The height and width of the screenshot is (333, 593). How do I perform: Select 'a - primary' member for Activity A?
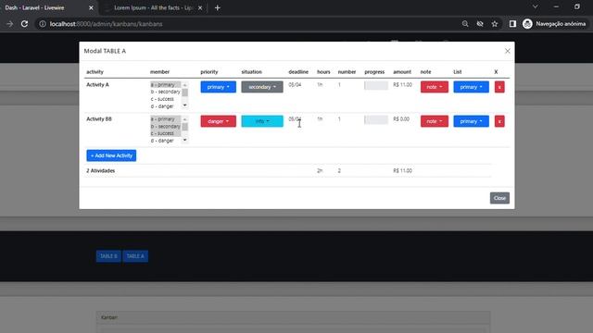coord(166,84)
